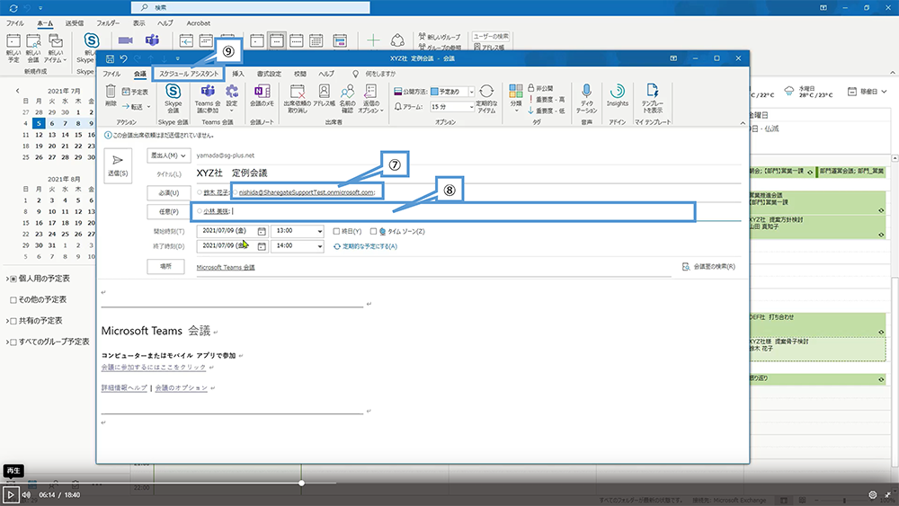Click the green plus add calendar icon
899x506 pixels.
373,40
